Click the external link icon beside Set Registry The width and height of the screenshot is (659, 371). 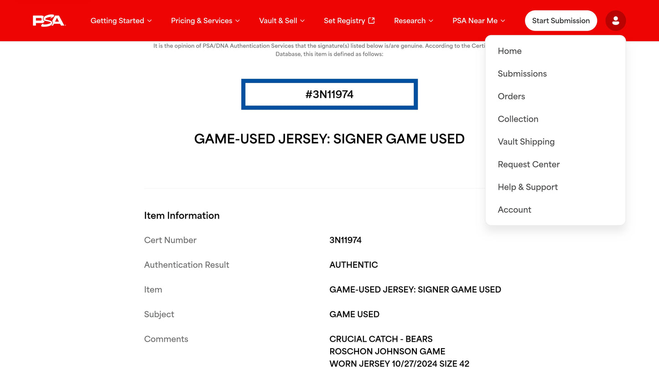[x=372, y=21]
